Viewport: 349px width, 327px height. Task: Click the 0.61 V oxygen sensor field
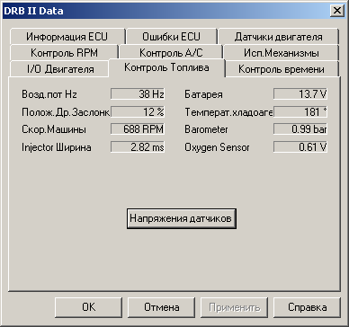coord(300,147)
